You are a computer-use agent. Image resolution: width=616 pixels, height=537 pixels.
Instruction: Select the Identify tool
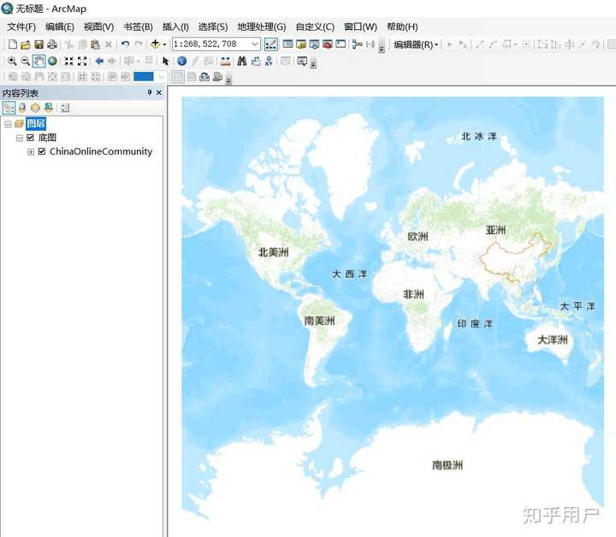[181, 62]
